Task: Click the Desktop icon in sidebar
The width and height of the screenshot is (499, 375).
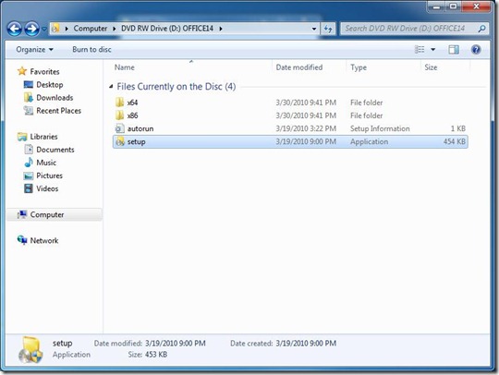Action: point(29,85)
